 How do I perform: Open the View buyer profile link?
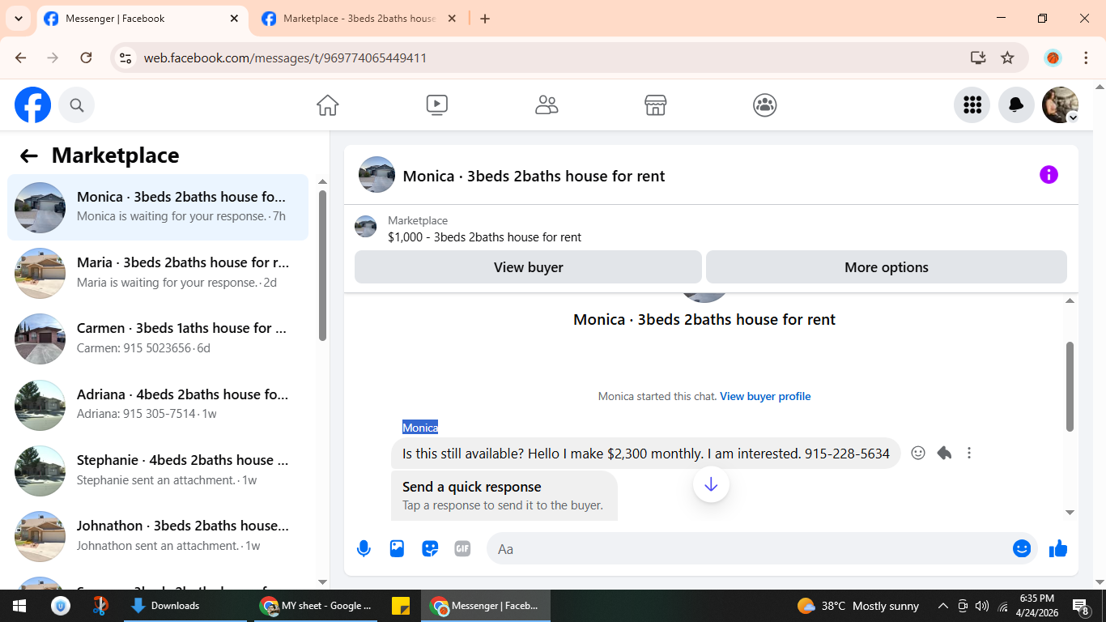(765, 396)
